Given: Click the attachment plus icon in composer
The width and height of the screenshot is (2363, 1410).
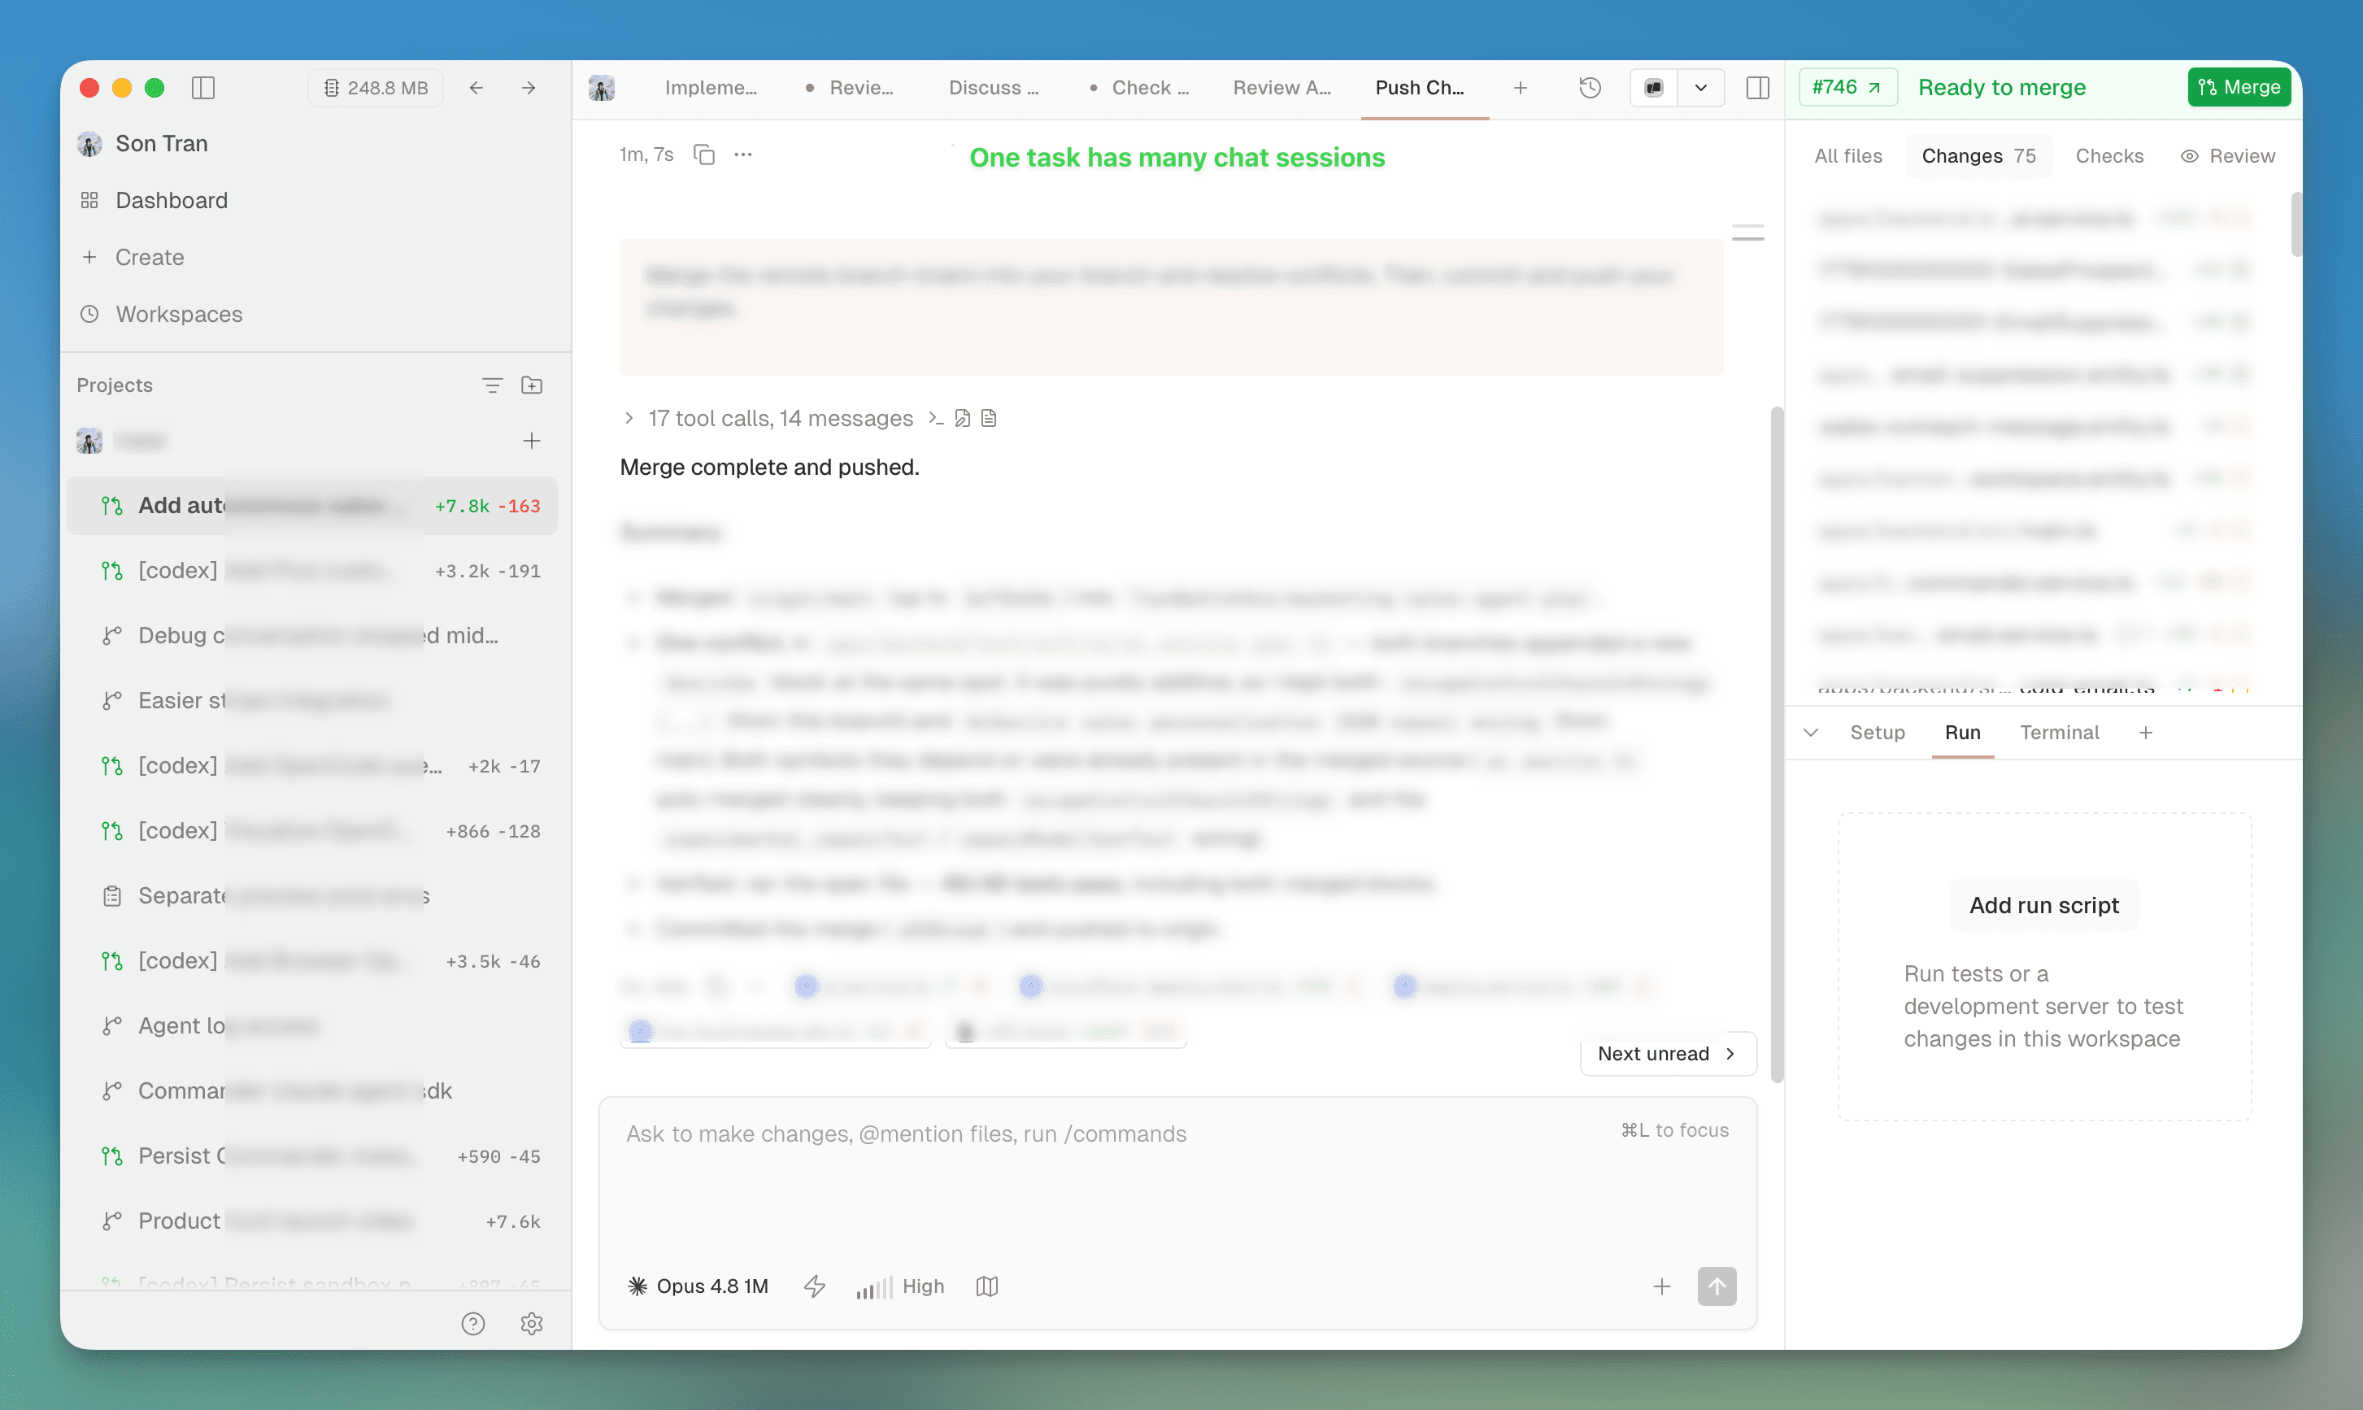Looking at the screenshot, I should click(x=1660, y=1286).
